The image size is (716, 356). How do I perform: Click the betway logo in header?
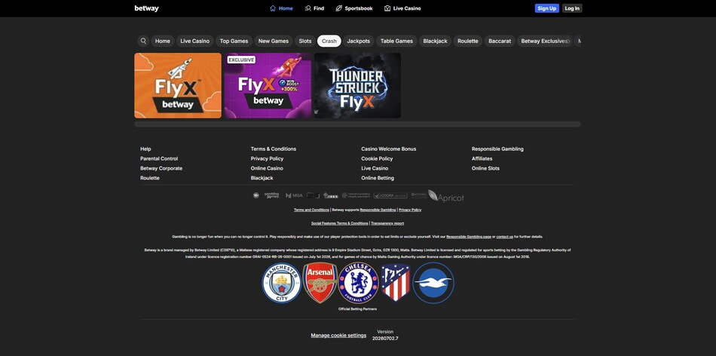[x=146, y=8]
